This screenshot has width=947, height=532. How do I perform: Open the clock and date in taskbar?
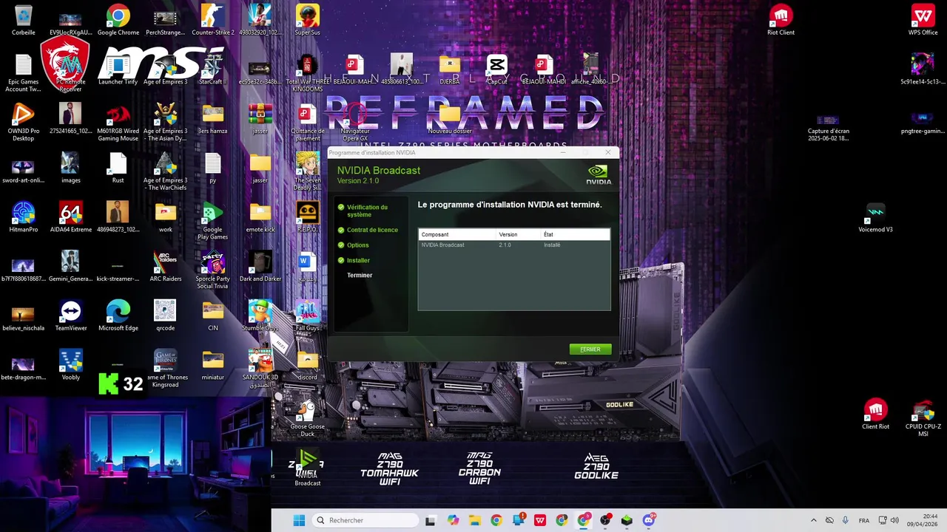pos(922,520)
